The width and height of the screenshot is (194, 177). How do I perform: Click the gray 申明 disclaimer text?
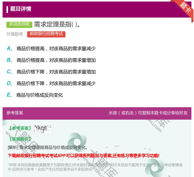(x=95, y=167)
